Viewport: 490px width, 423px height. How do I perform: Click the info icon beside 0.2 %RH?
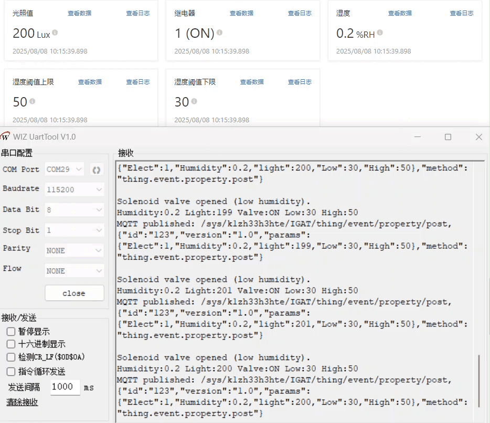point(380,33)
